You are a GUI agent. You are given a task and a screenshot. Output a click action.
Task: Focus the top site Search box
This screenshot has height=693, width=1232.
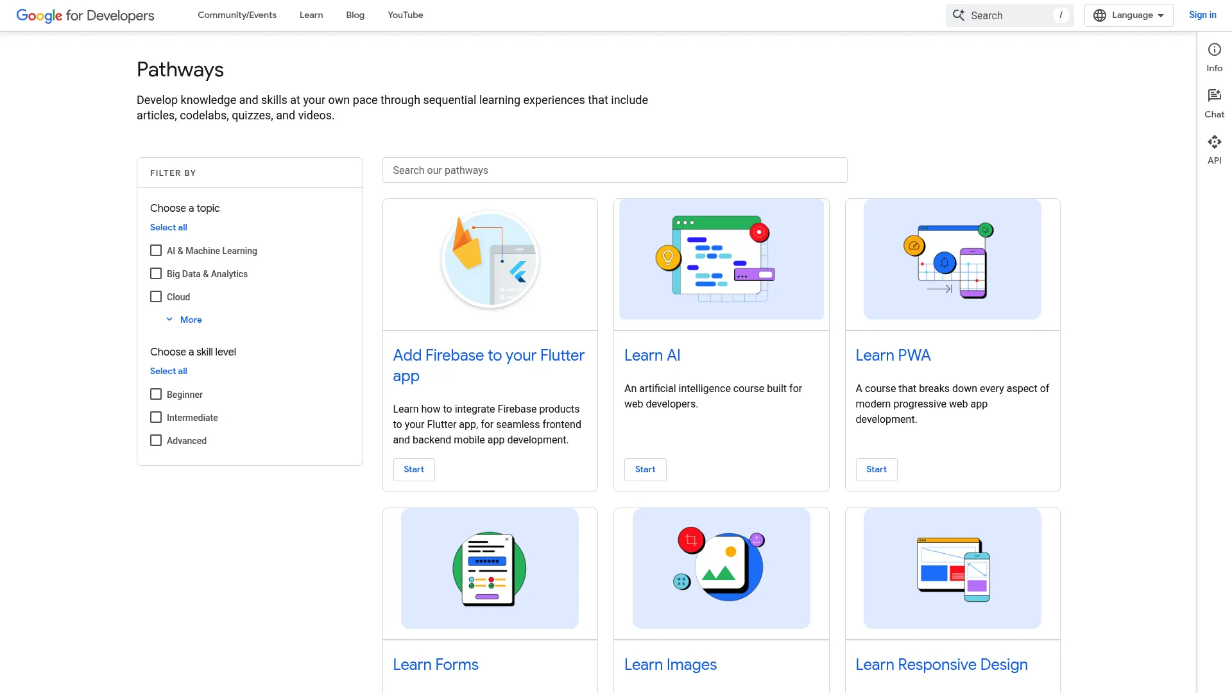[x=1009, y=15]
